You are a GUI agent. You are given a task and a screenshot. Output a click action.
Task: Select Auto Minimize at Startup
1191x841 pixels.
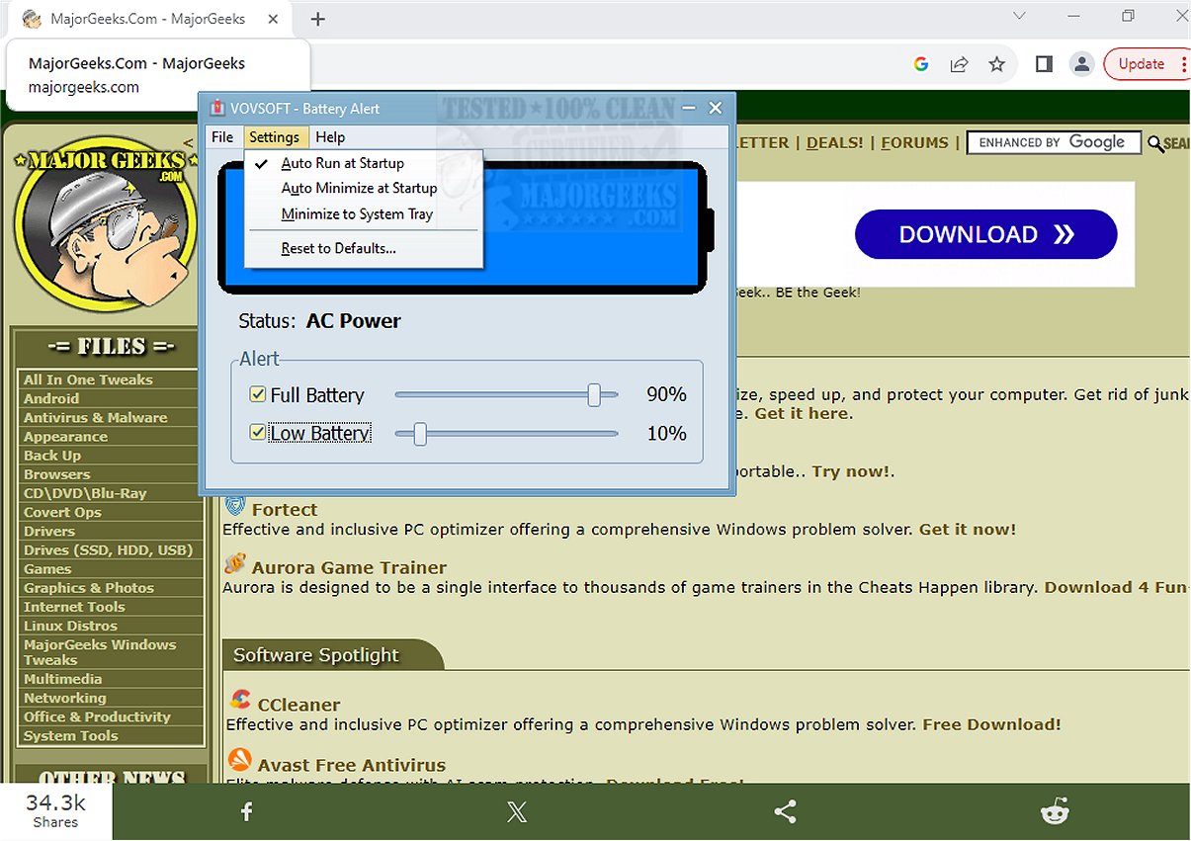pos(359,188)
